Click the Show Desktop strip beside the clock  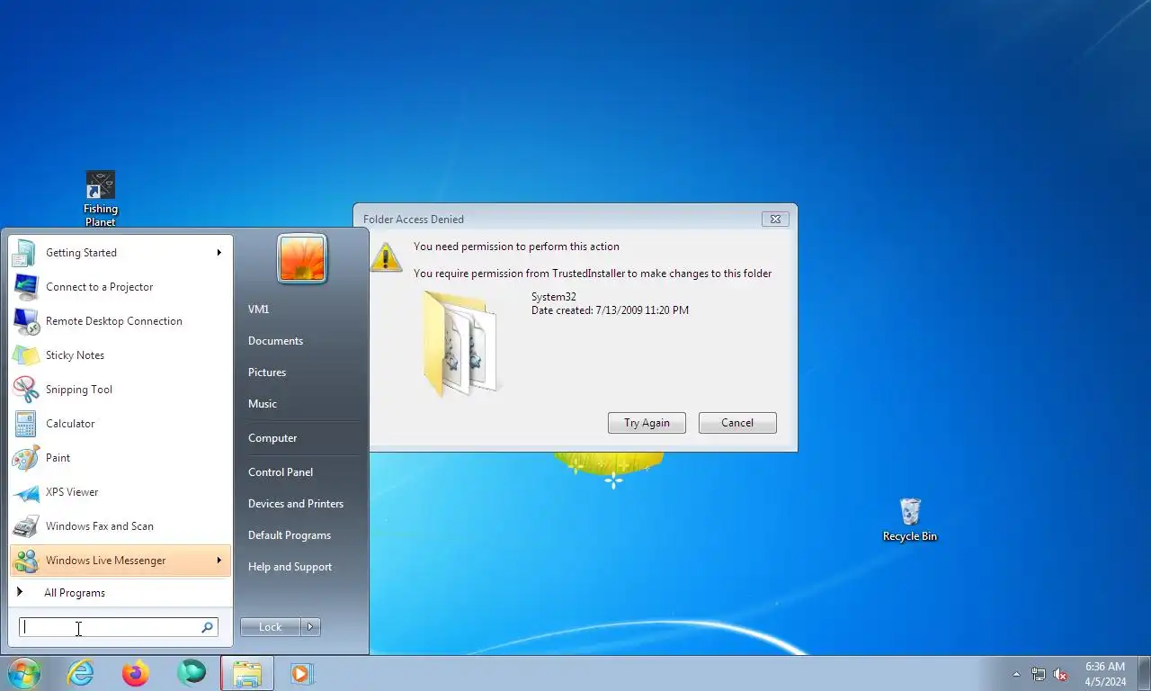click(1144, 674)
